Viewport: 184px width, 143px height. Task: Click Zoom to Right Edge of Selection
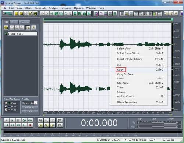(52, 125)
